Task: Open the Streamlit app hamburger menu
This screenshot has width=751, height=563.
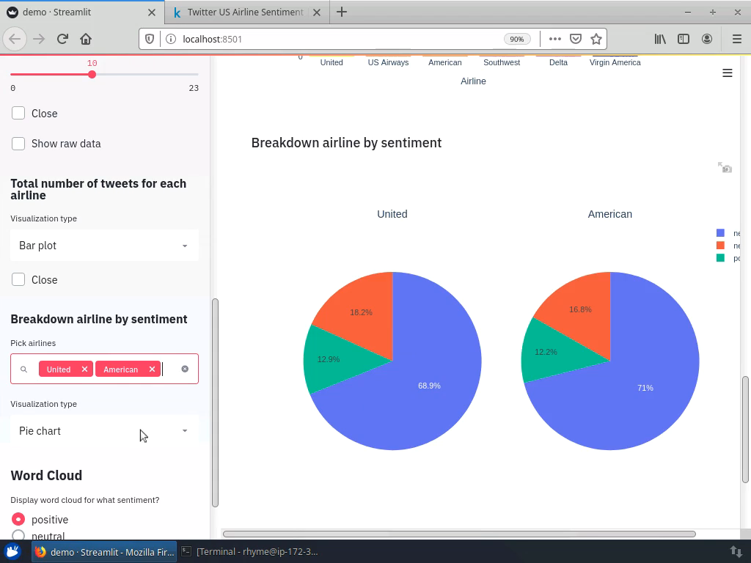Action: pyautogui.click(x=727, y=73)
